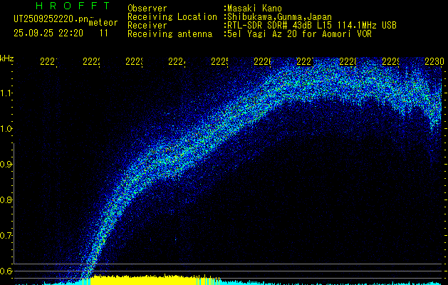Click the 2225 time marker
Image resolution: width=448 pixels, height=285 pixels.
click(219, 61)
